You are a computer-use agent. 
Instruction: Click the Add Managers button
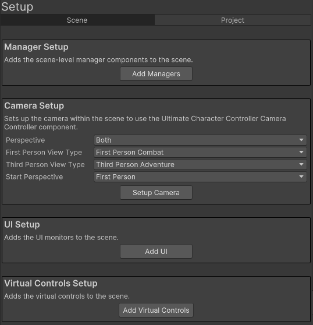(156, 74)
